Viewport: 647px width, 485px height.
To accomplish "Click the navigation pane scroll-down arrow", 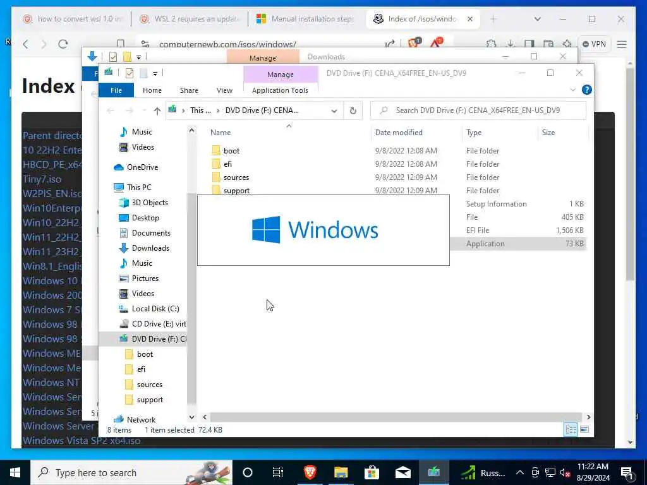I will coord(191,417).
